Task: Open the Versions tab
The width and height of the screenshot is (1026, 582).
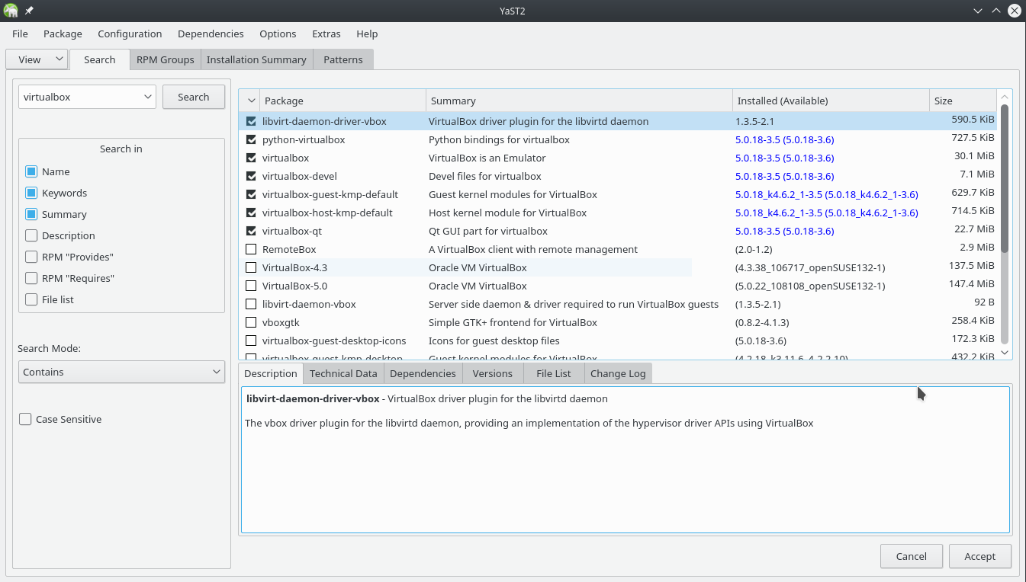Action: click(x=493, y=373)
